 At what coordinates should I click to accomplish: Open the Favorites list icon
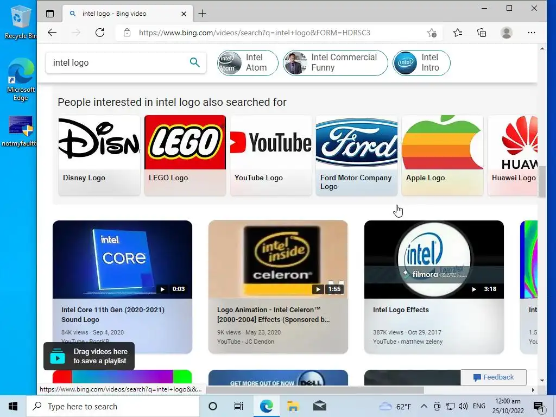[x=457, y=33]
